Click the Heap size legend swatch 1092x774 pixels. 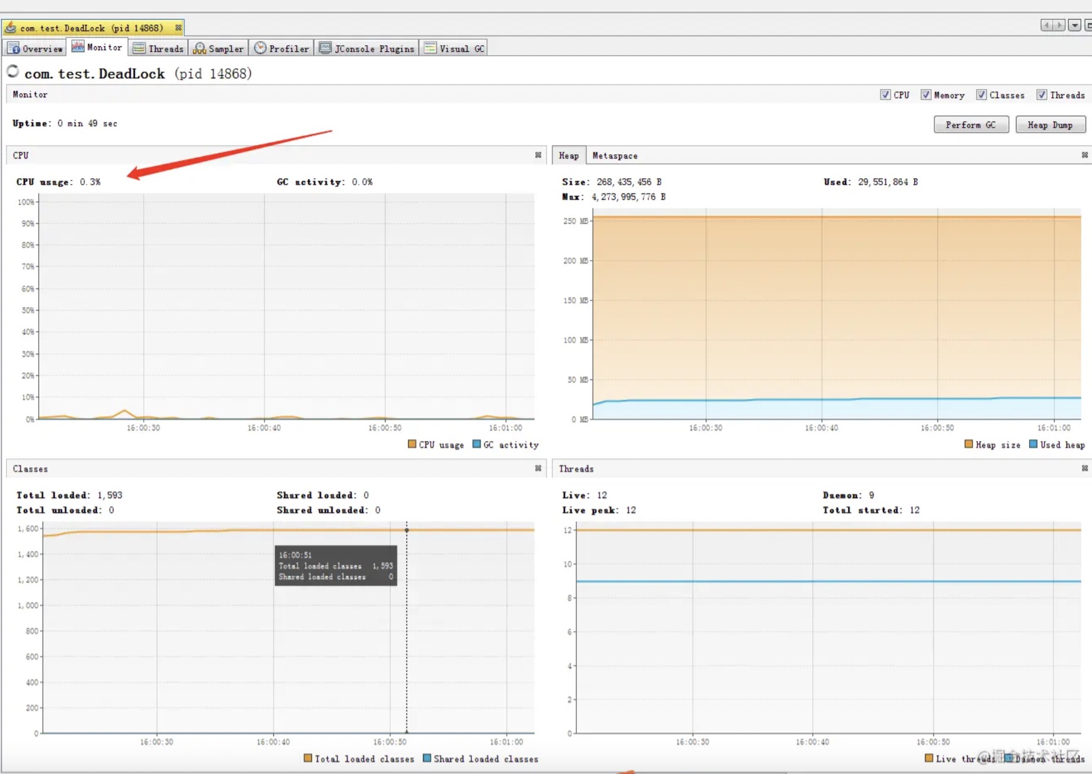[x=969, y=444]
